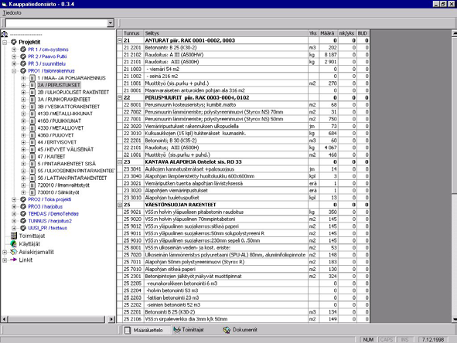Viewport: 457px width, 343px height.
Task: Collapse the PRO1 / talonrakennus node
Action: coord(14,71)
